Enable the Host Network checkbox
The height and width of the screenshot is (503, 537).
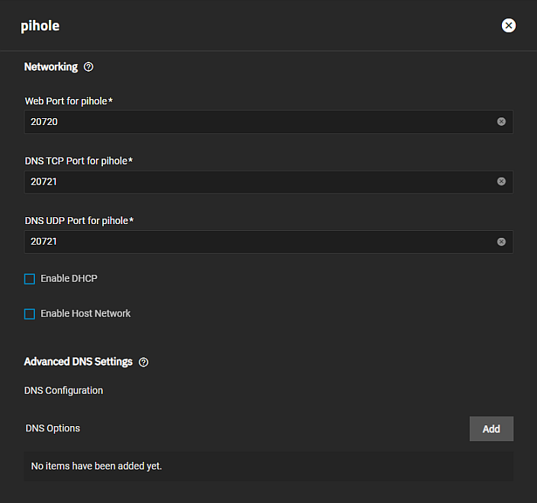click(30, 314)
